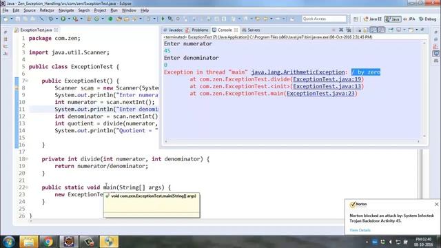Screen dimensions: 441x248
Task: Click the Open Task toolbar icon
Action: (x=127, y=19)
